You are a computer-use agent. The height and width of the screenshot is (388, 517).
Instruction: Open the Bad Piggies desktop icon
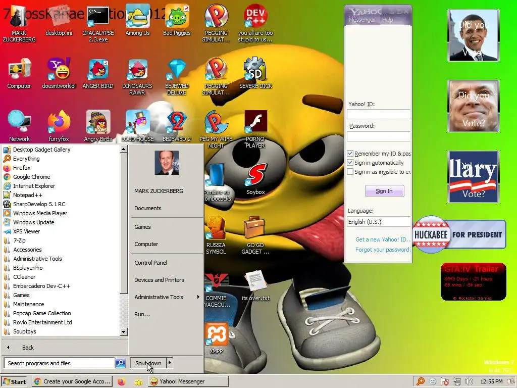pyautogui.click(x=177, y=20)
